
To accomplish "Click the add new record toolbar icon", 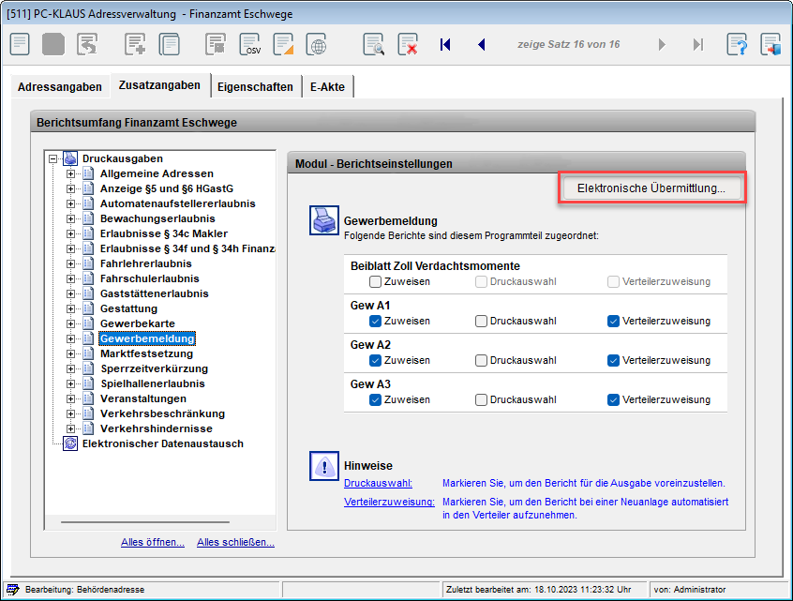I will tap(135, 44).
